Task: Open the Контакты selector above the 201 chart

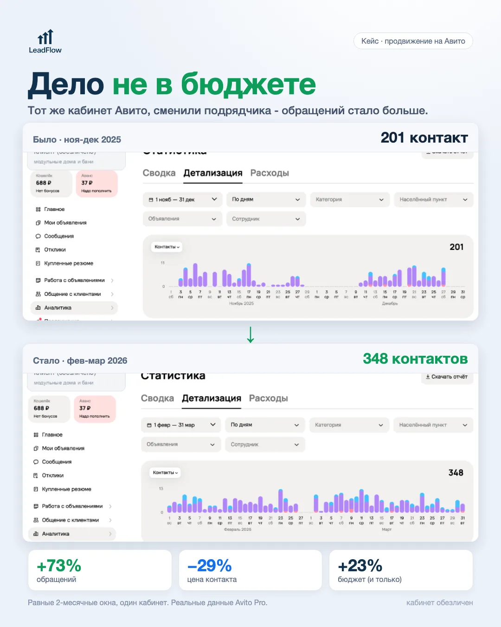Action: click(167, 247)
